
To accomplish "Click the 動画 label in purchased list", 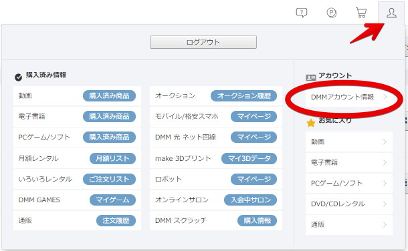I will 25,95.
